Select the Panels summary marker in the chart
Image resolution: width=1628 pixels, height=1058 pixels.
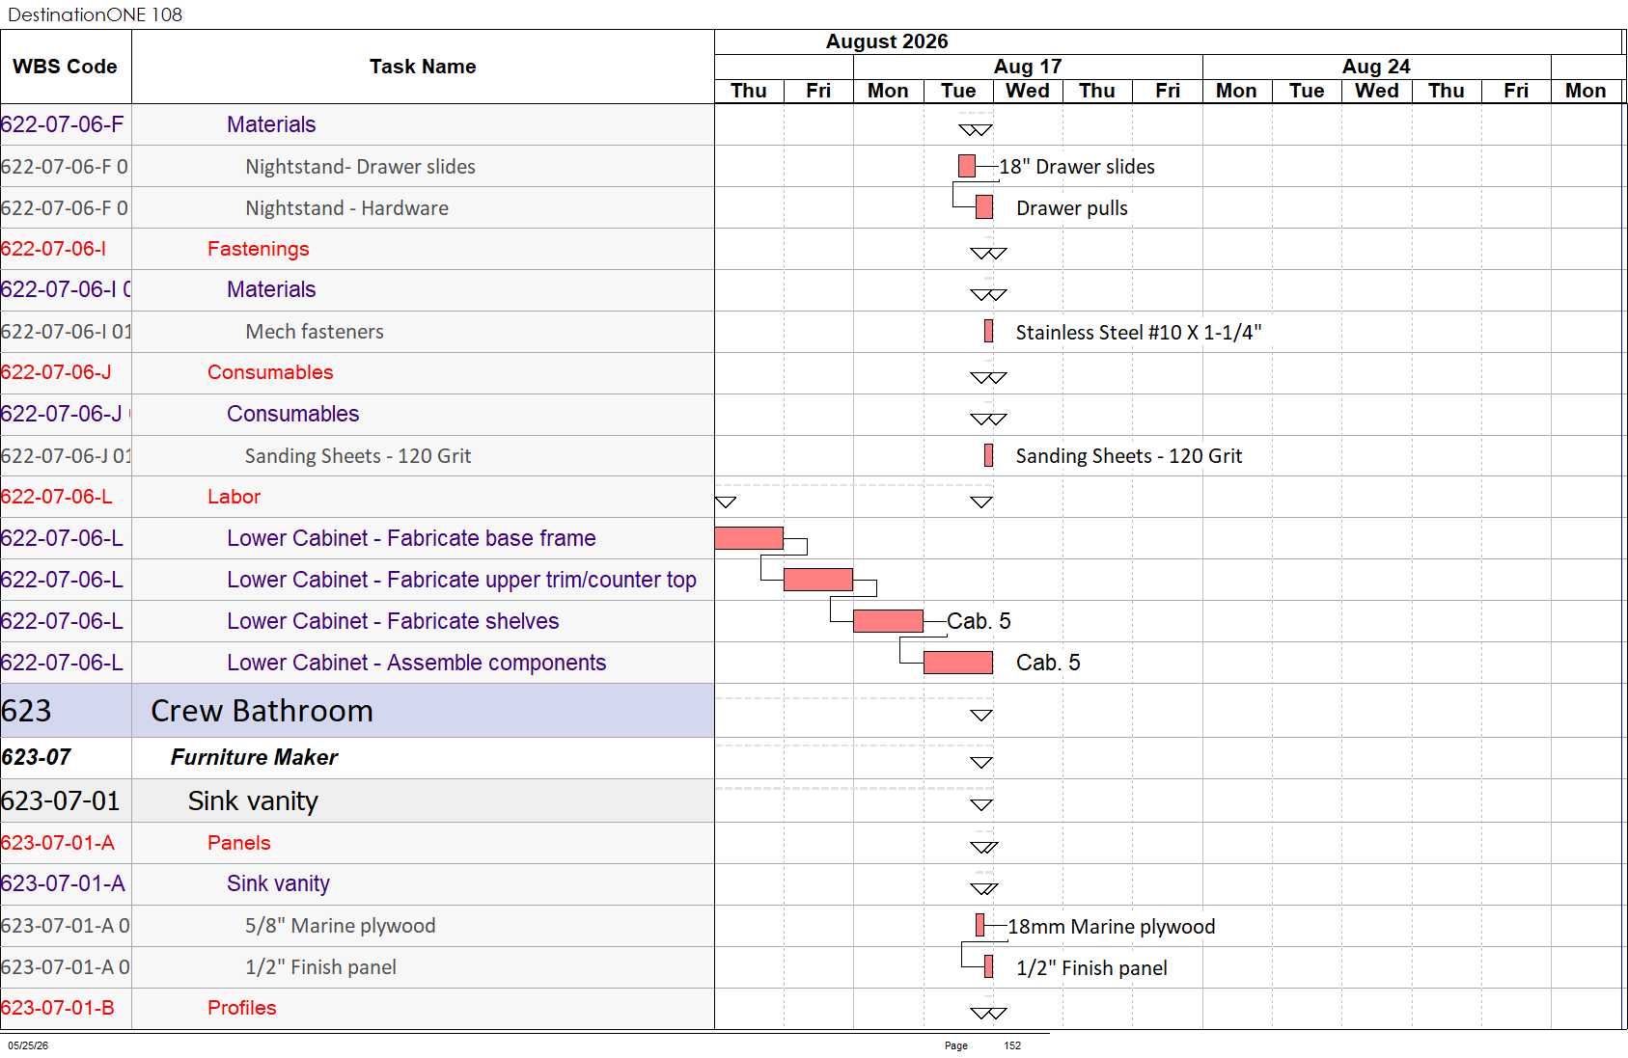coord(984,848)
